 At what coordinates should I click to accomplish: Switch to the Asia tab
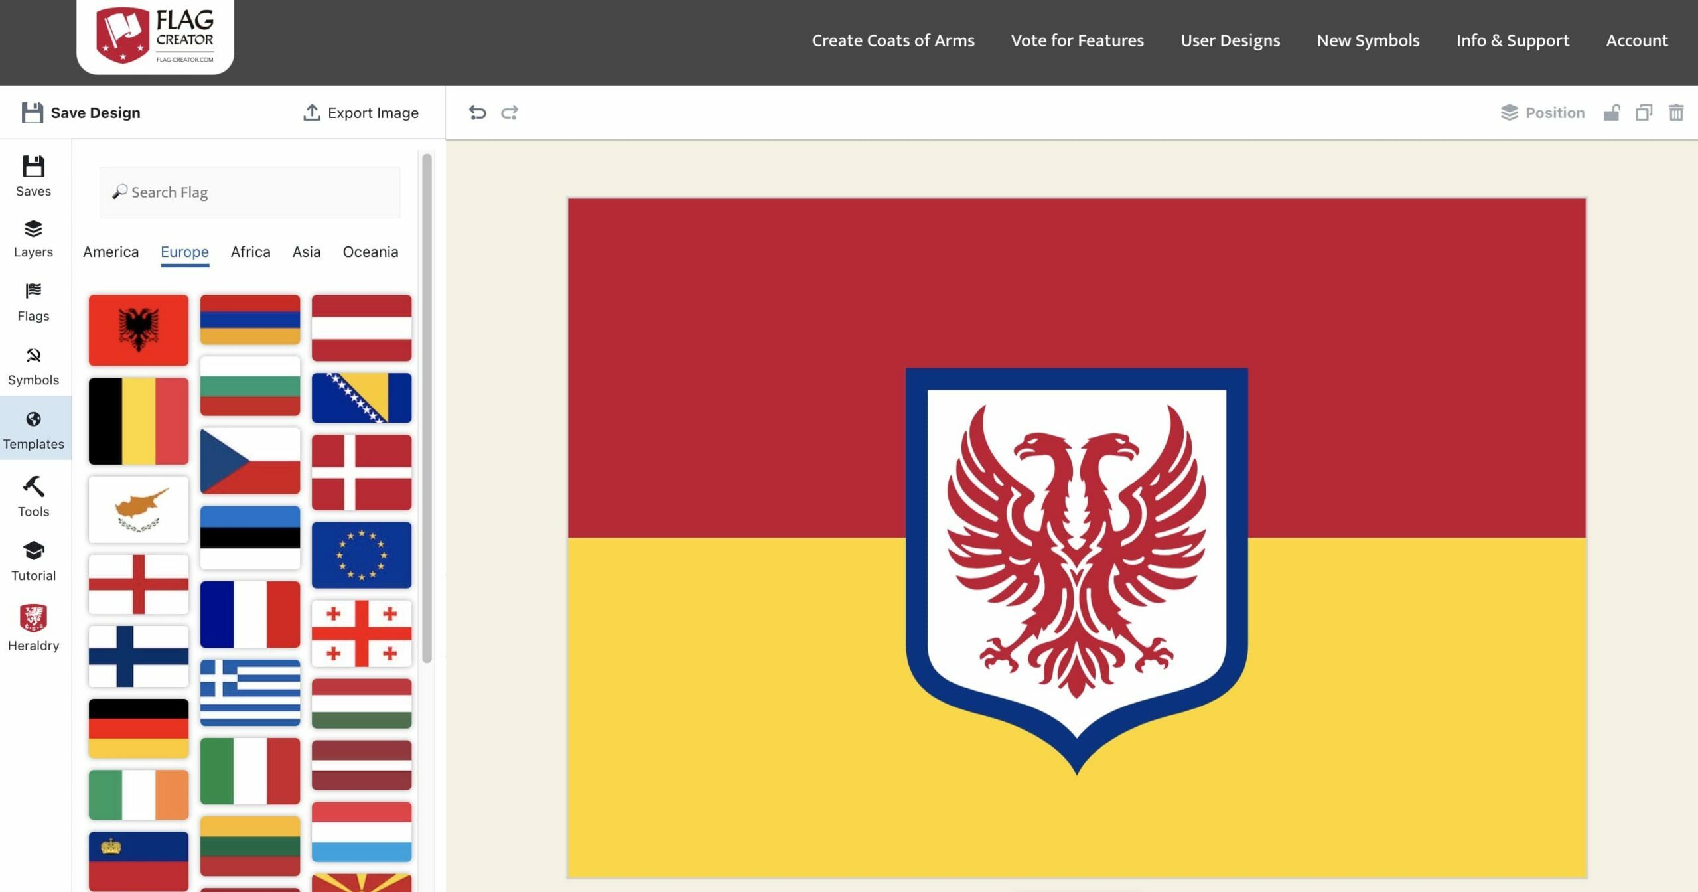(307, 252)
